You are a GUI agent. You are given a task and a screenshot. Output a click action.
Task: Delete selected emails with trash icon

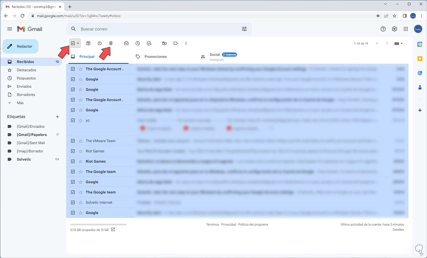pyautogui.click(x=111, y=43)
